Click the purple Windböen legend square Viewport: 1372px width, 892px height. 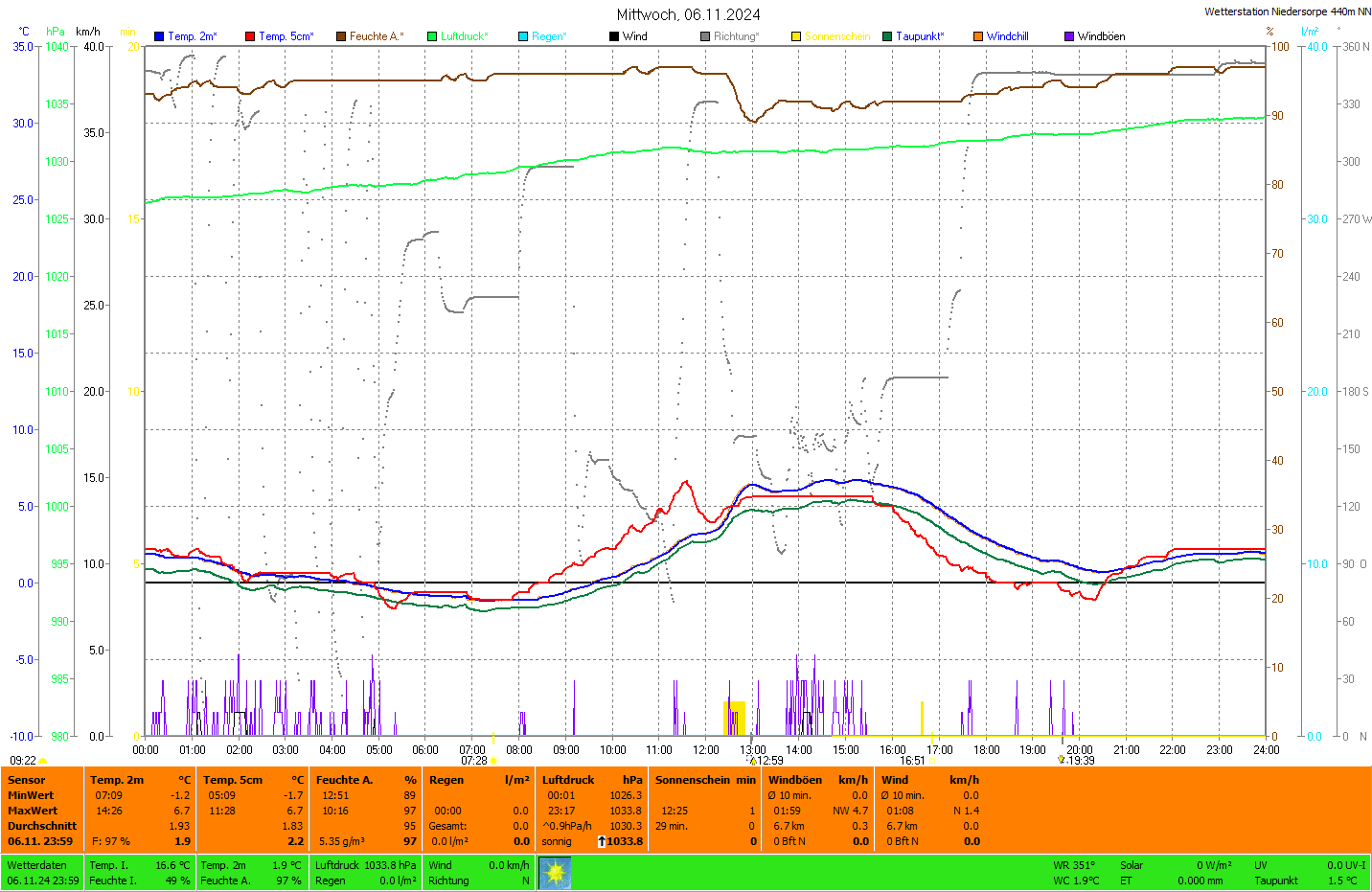coord(1069,36)
